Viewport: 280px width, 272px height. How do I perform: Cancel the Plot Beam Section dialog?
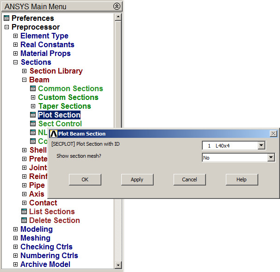(x=189, y=179)
